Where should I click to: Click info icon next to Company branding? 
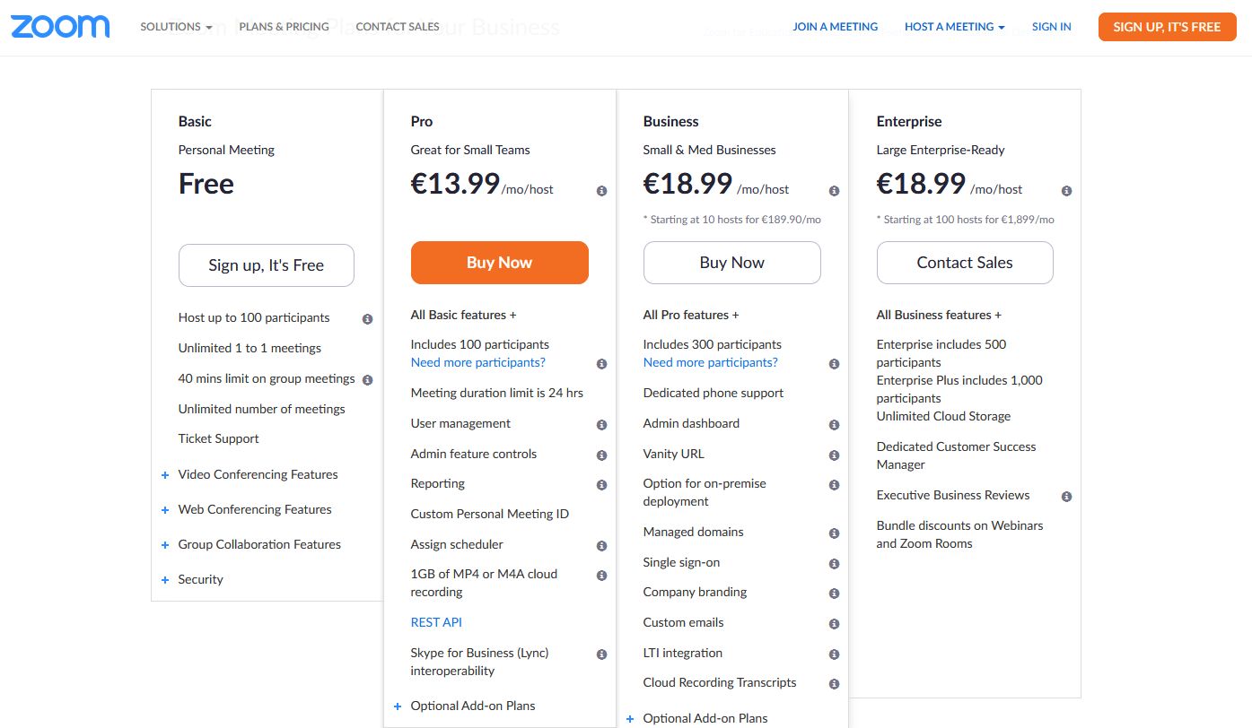click(834, 594)
